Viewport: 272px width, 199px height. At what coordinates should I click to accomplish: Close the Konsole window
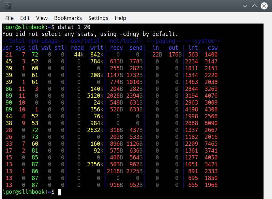click(x=264, y=6)
